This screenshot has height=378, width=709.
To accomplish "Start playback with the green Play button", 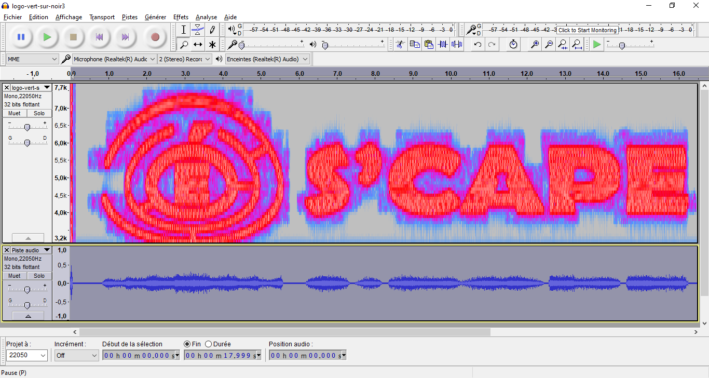I will tap(47, 37).
